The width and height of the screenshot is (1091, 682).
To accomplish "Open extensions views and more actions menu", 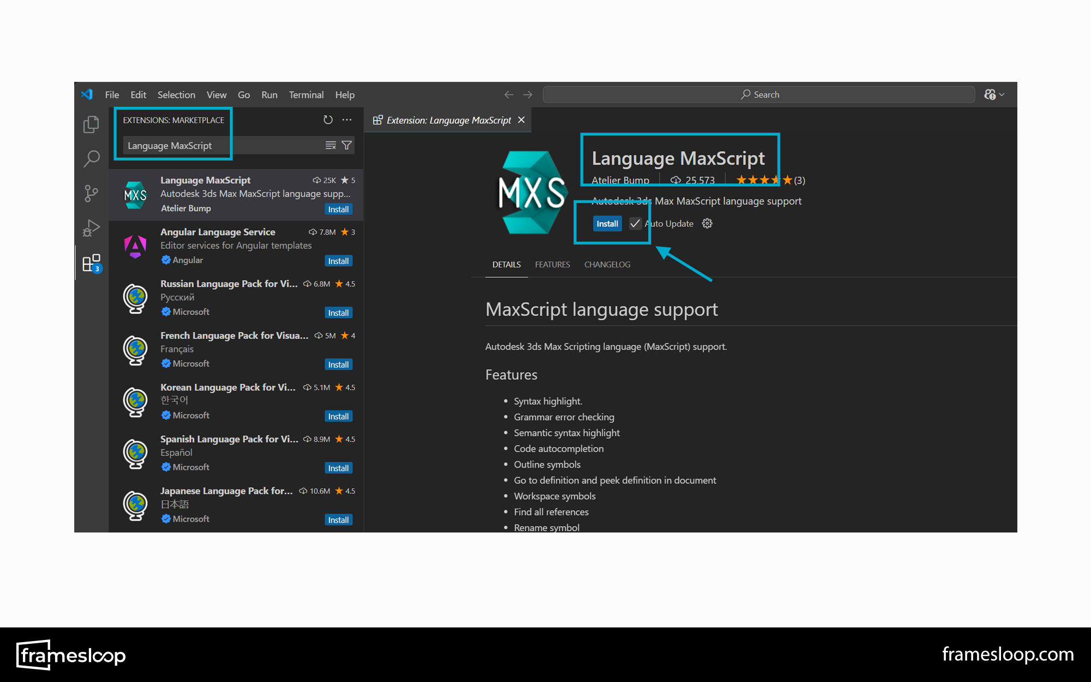I will tap(347, 119).
